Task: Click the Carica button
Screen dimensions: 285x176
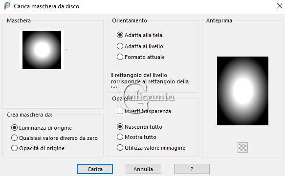Action: 95,169
